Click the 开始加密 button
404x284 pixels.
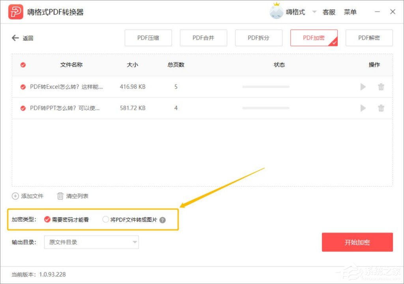(357, 242)
